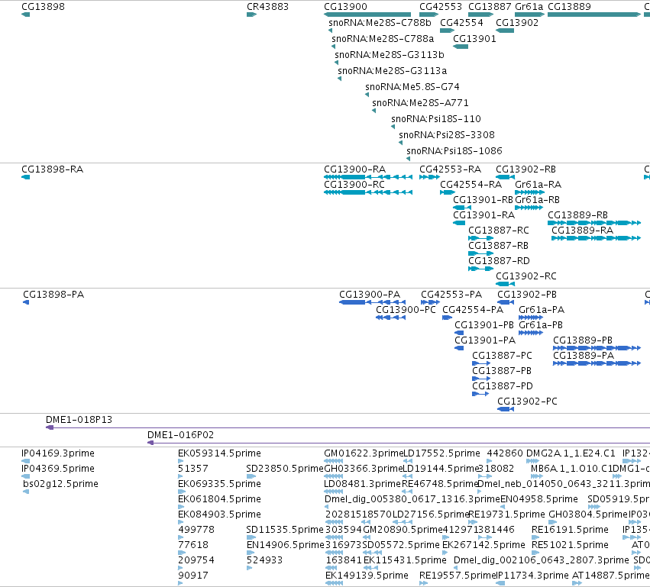Click snoRNA:Me28S-G3113a label
Screen dimensions: 650x587
pos(392,71)
